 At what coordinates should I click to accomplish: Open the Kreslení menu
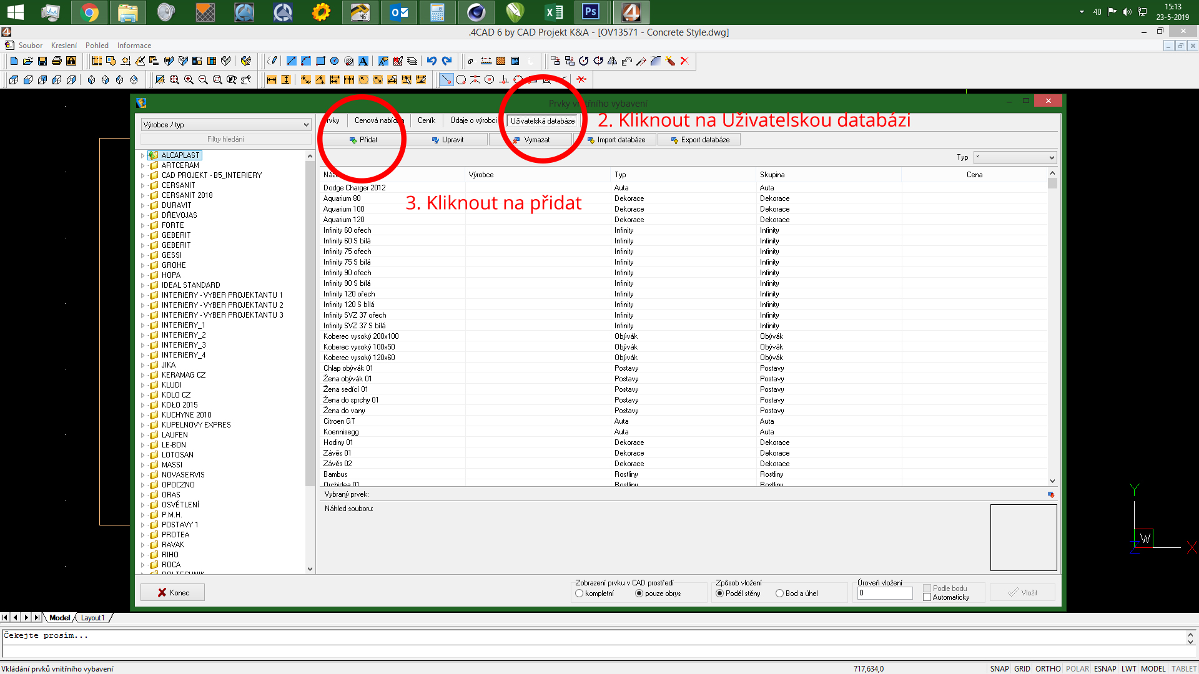[64, 46]
